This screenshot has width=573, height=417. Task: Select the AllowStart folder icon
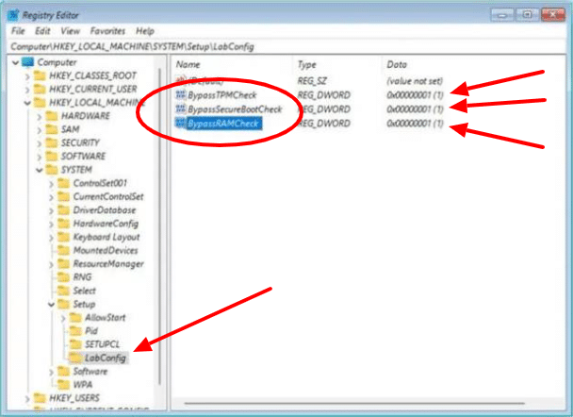coord(75,318)
